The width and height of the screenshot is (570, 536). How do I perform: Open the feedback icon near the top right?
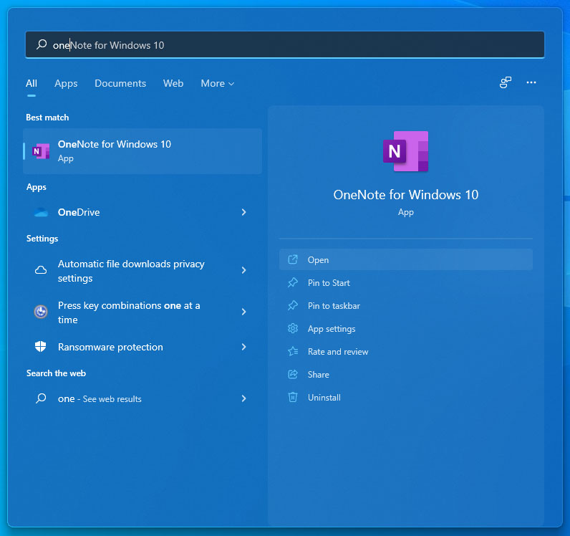506,82
